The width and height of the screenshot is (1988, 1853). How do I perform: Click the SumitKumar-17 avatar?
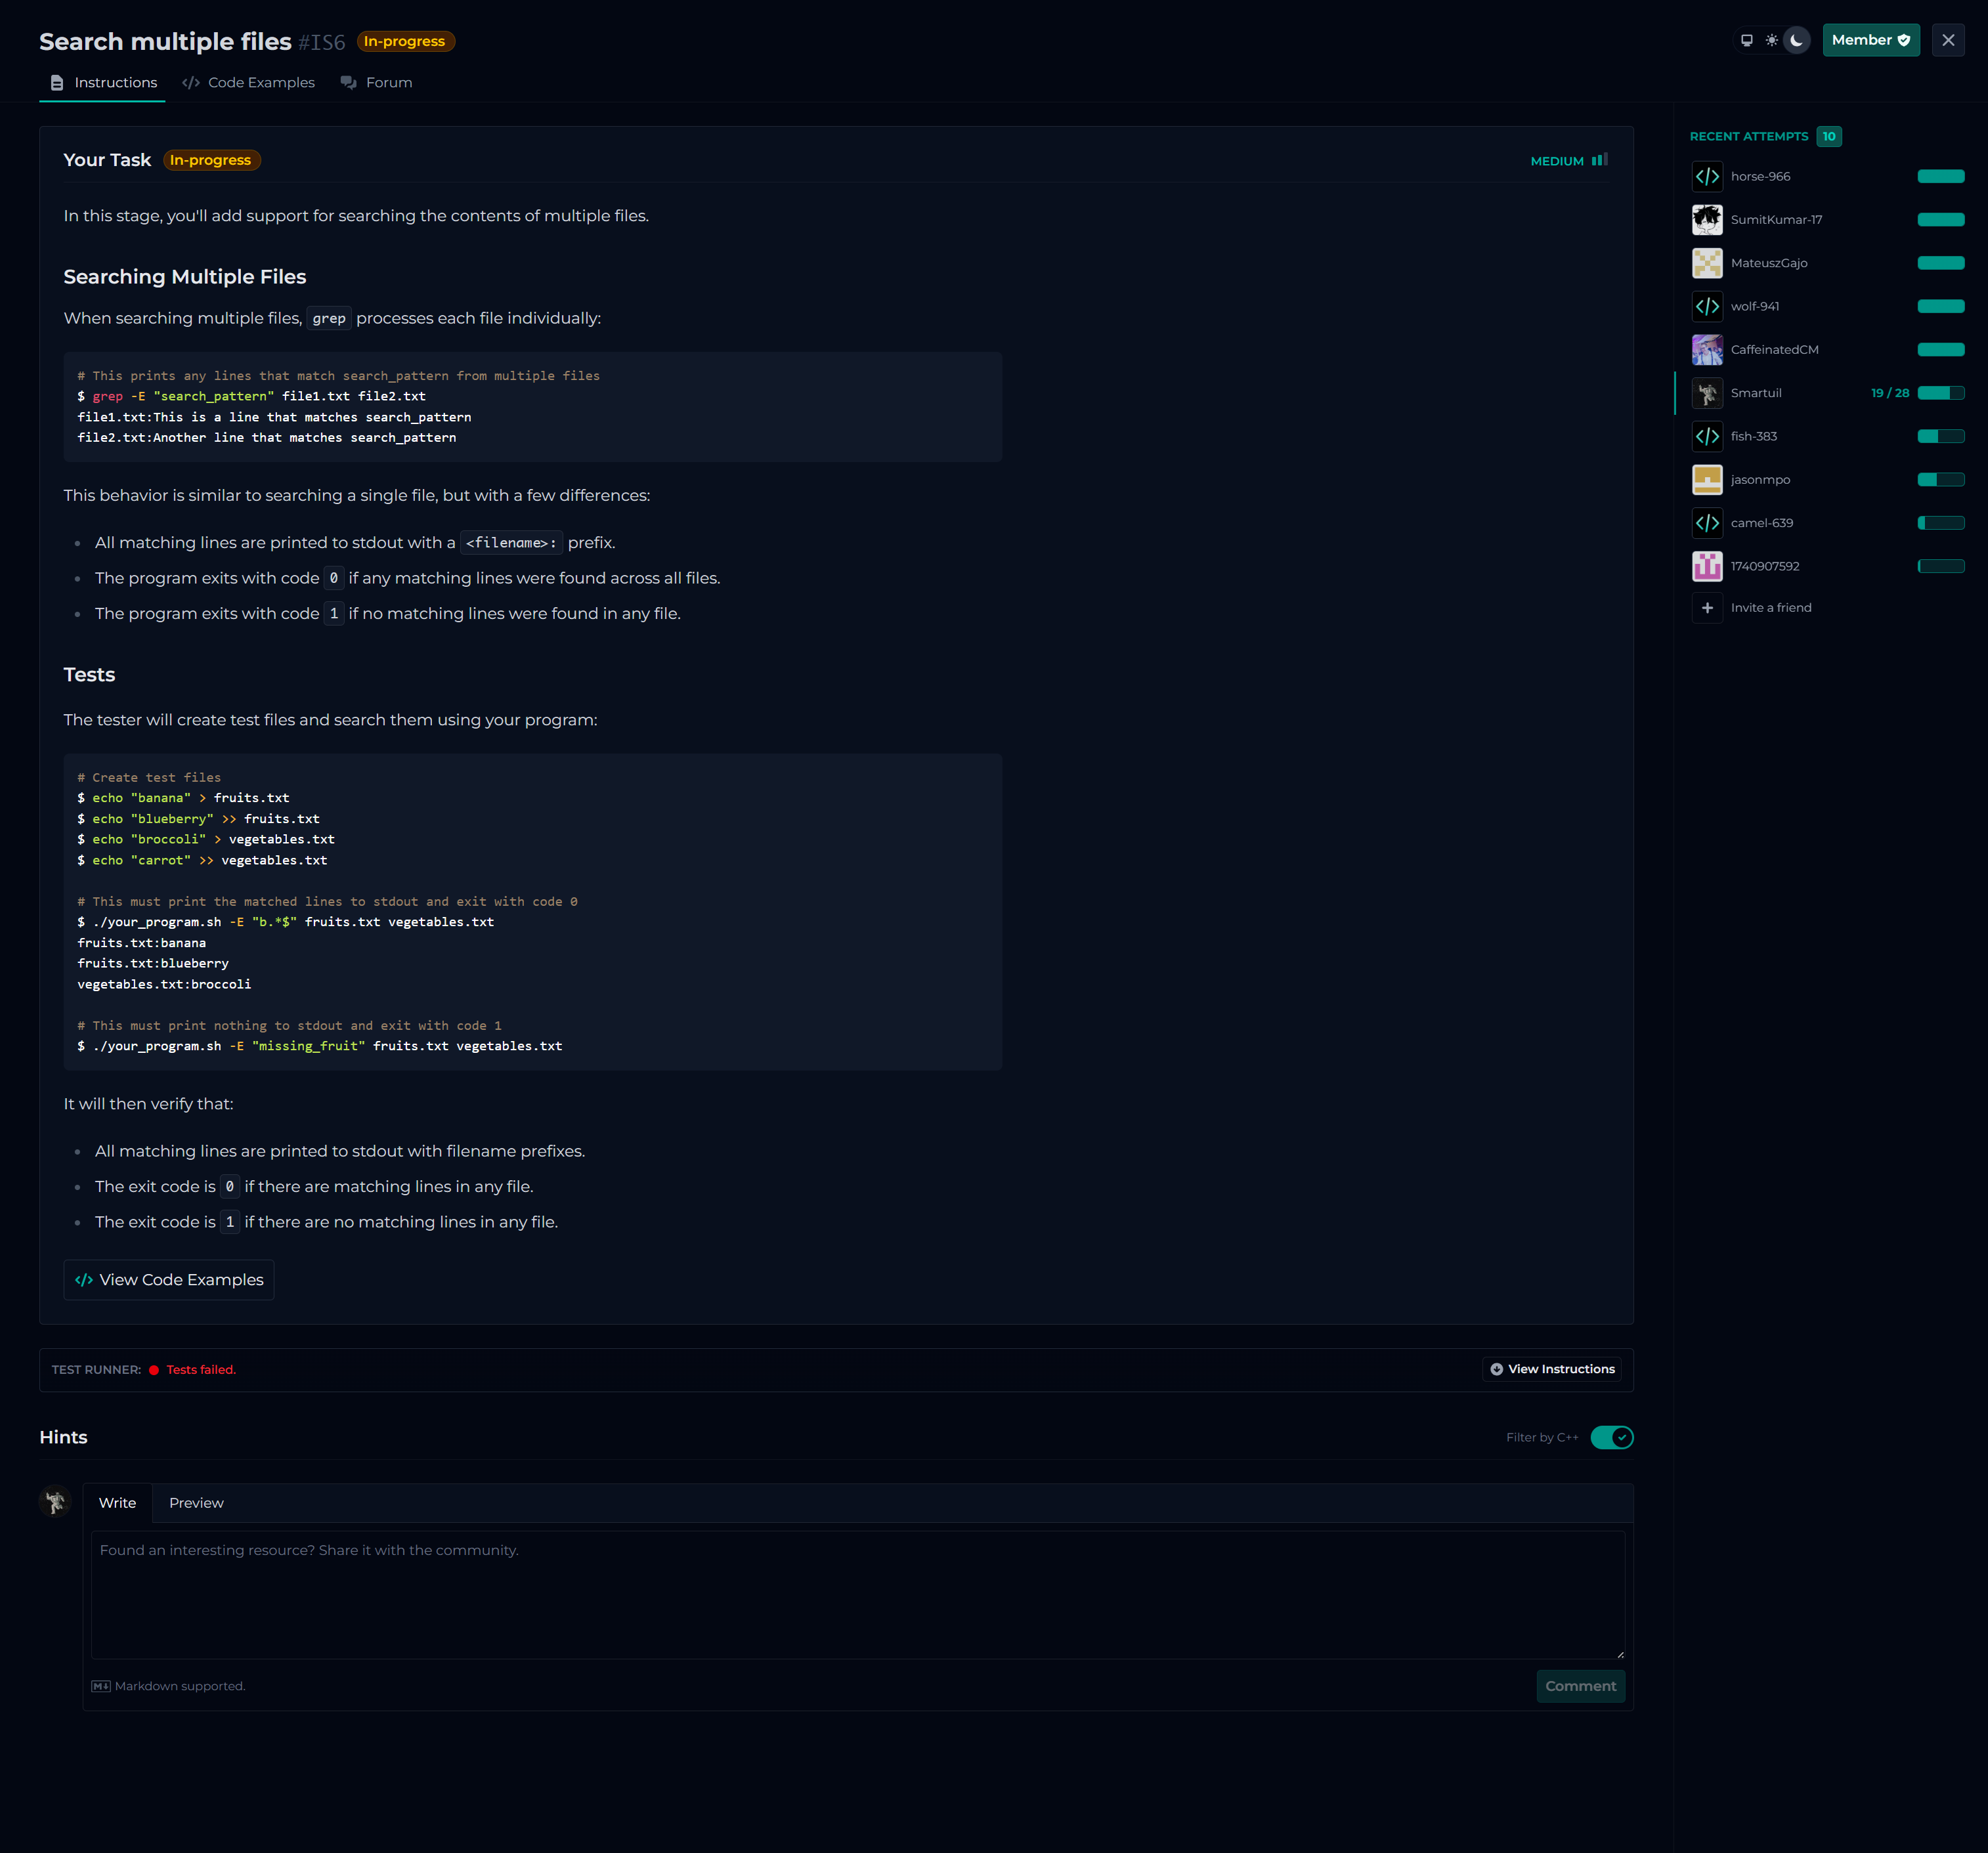coord(1707,220)
